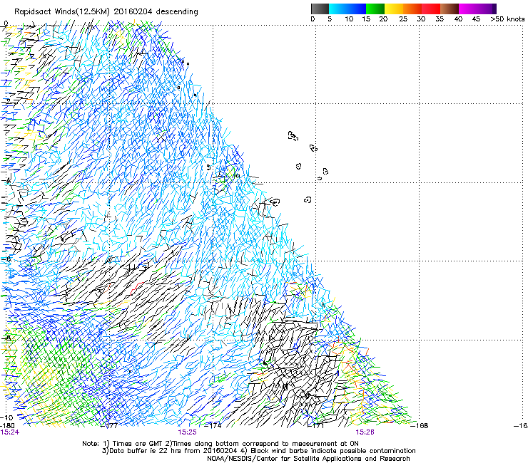Click the legend value '10'
Viewport: 528px width, 463px height.
click(349, 19)
